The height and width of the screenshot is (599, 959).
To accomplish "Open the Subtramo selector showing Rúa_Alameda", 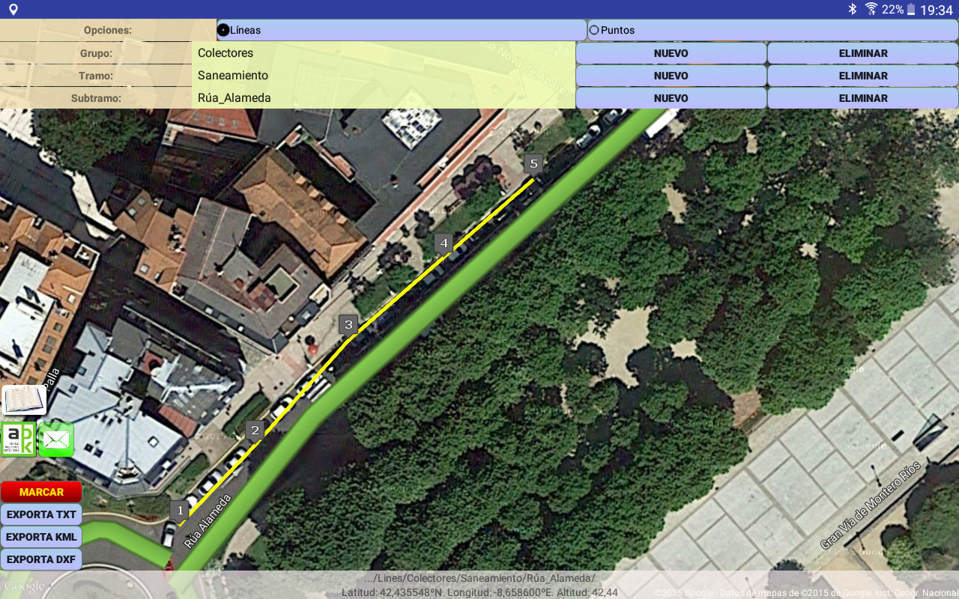I will 384,98.
